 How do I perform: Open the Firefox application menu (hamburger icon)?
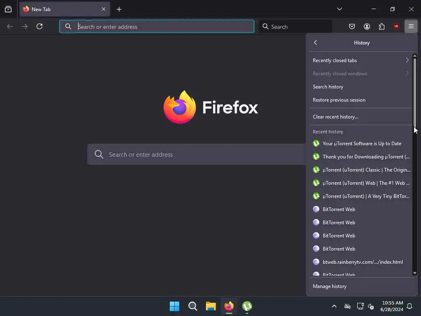pyautogui.click(x=411, y=26)
